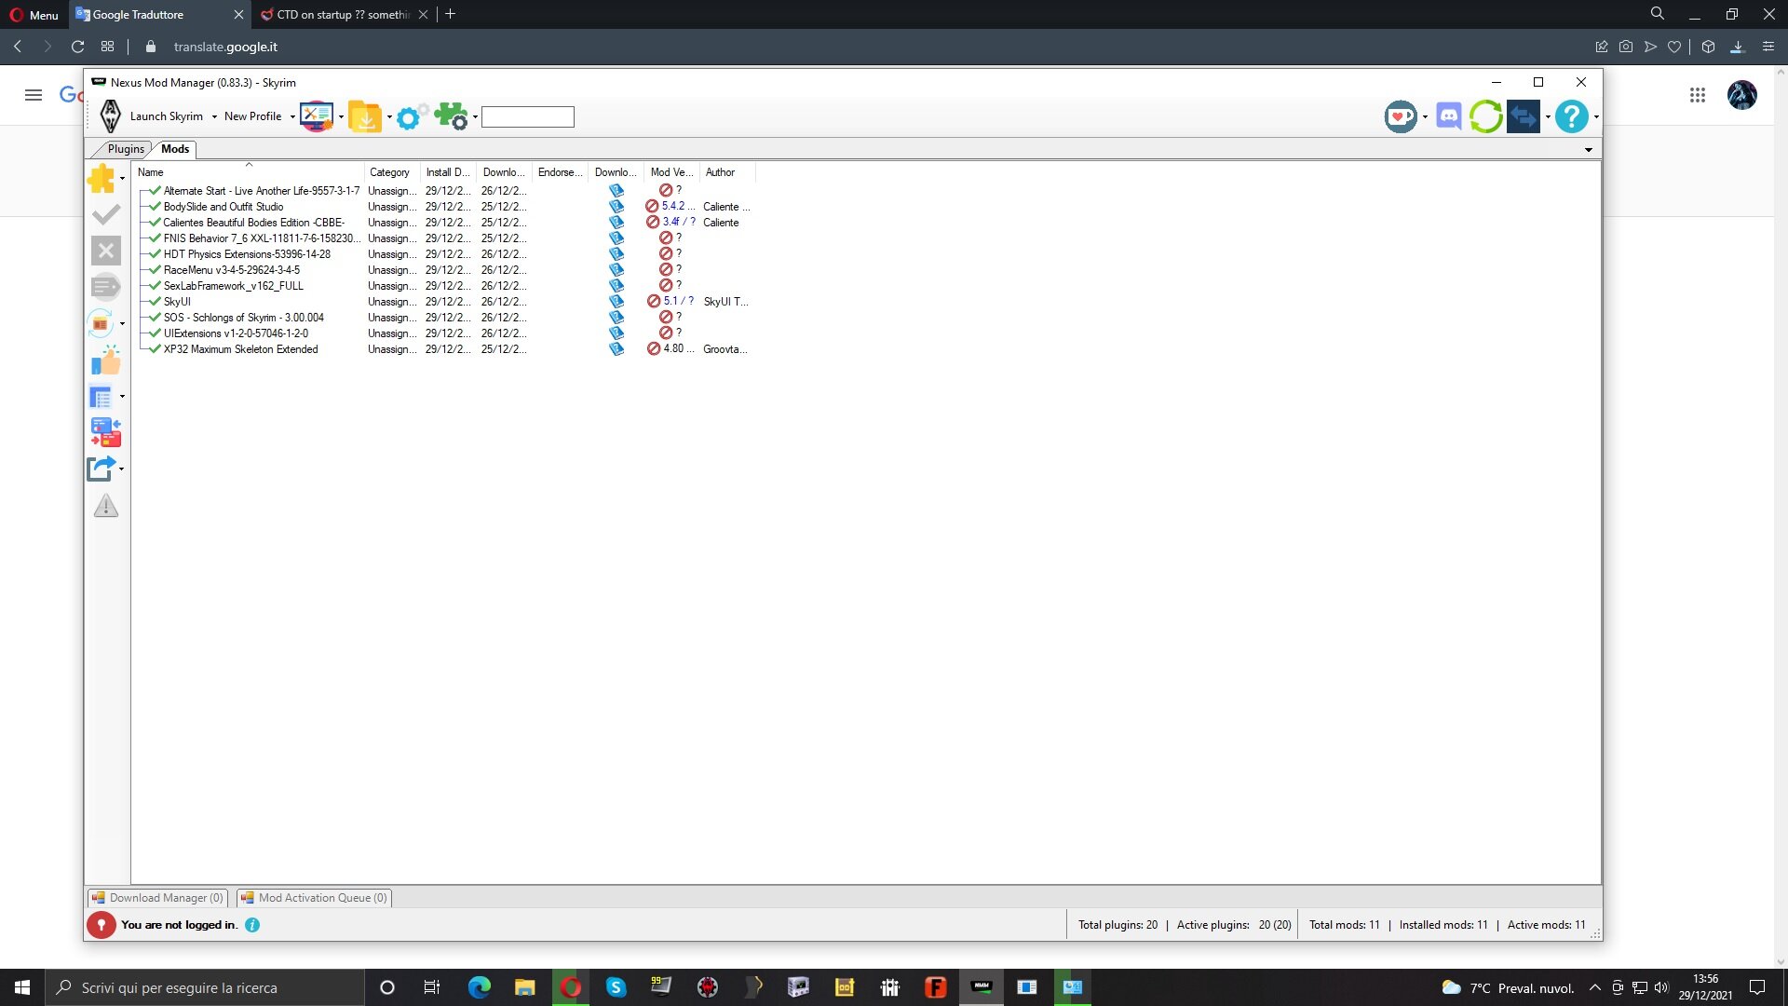Click the thumbs-up endorse icon
1788x1006 pixels.
[x=106, y=360]
